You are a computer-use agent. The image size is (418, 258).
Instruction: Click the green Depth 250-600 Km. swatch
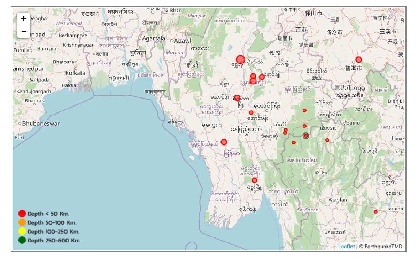(22, 240)
